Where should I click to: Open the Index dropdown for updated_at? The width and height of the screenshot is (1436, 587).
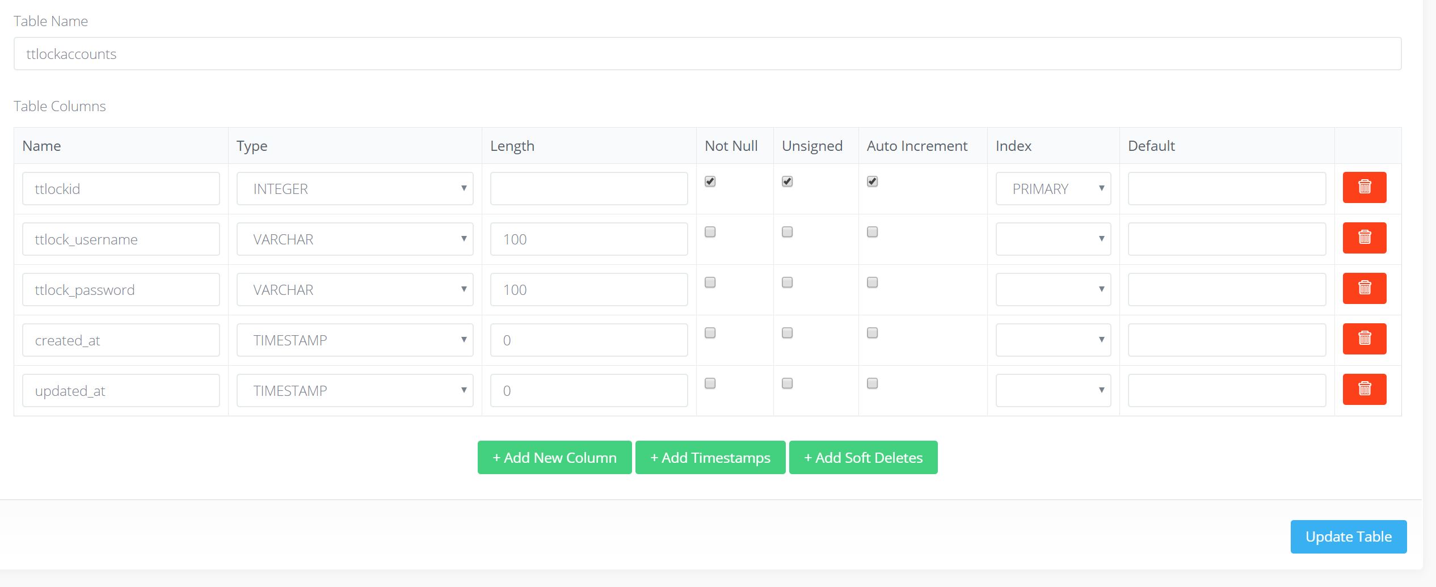click(x=1052, y=390)
